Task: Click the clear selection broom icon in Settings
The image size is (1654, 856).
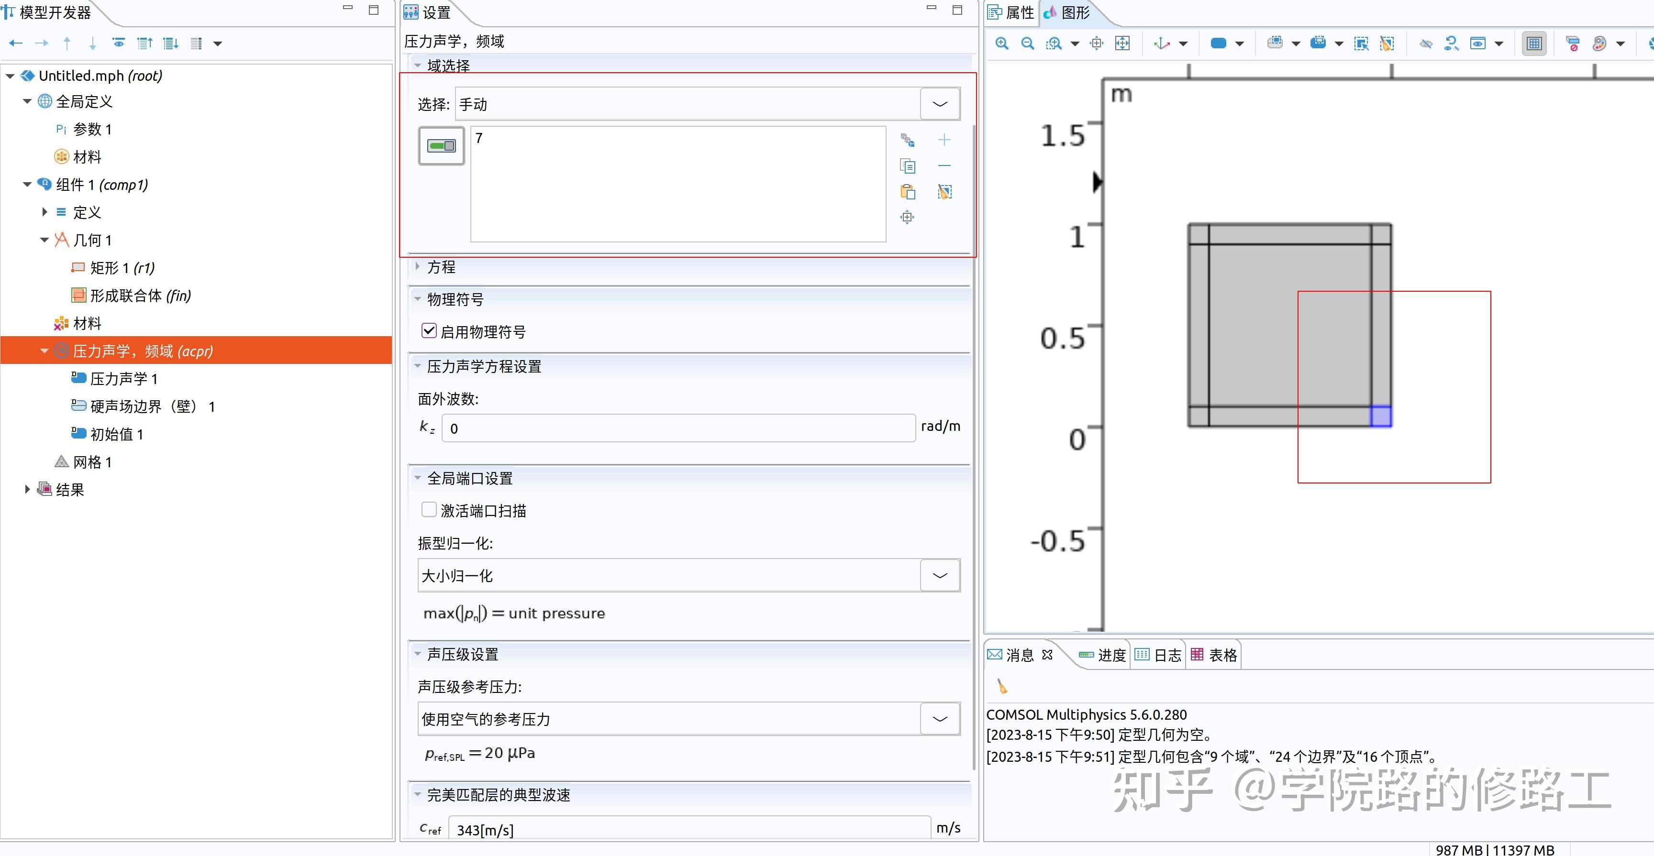Action: click(944, 192)
